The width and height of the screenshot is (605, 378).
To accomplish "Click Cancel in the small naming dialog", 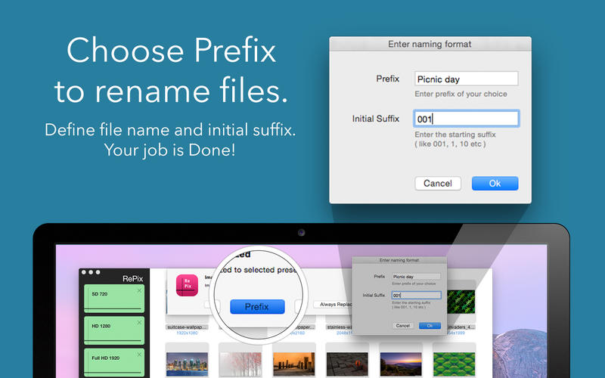I will [403, 326].
